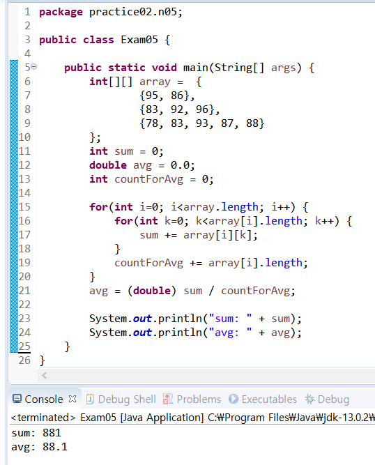Click println statement printing "sum: "
Image resolution: width=375 pixels, height=465 pixels.
(195, 319)
